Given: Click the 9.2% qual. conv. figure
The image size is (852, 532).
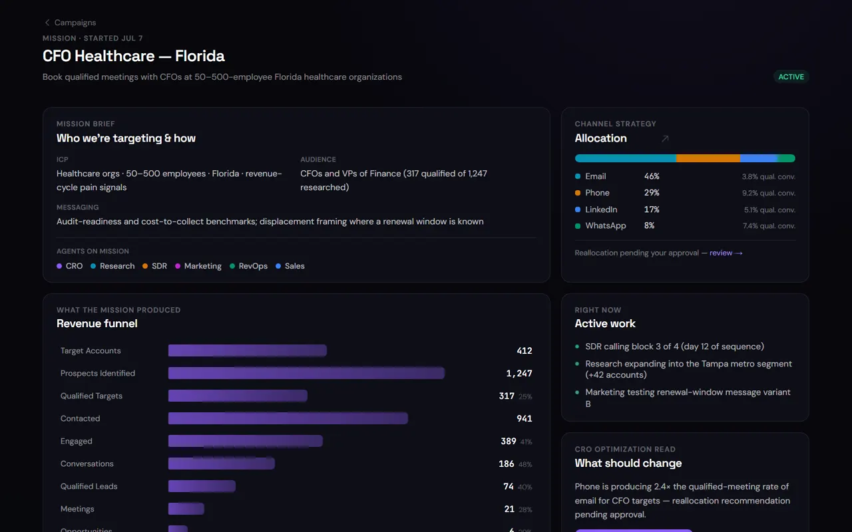Looking at the screenshot, I should tap(769, 194).
